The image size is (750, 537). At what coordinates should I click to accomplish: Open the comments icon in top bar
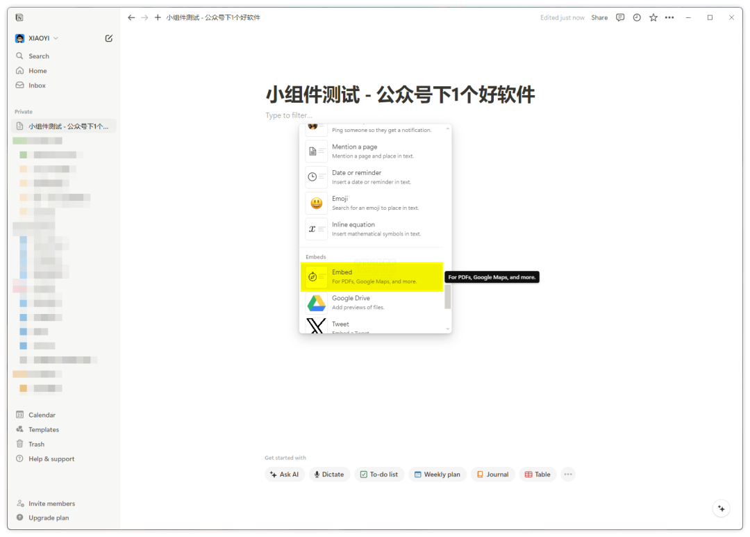(x=620, y=17)
